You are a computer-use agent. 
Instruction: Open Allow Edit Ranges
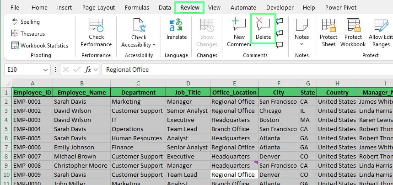[x=381, y=32]
